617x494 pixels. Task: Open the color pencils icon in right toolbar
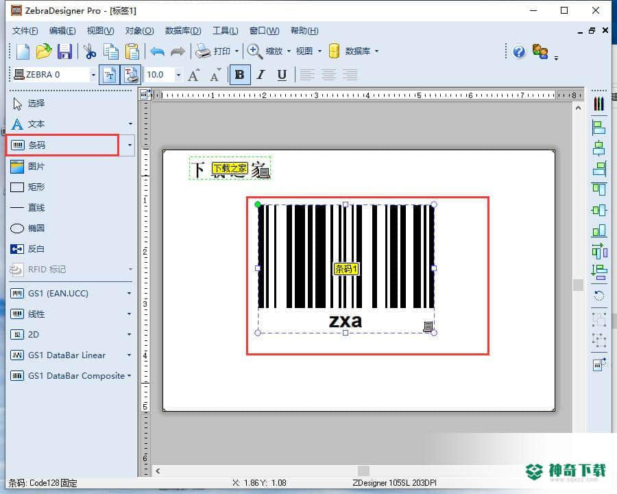(x=599, y=104)
